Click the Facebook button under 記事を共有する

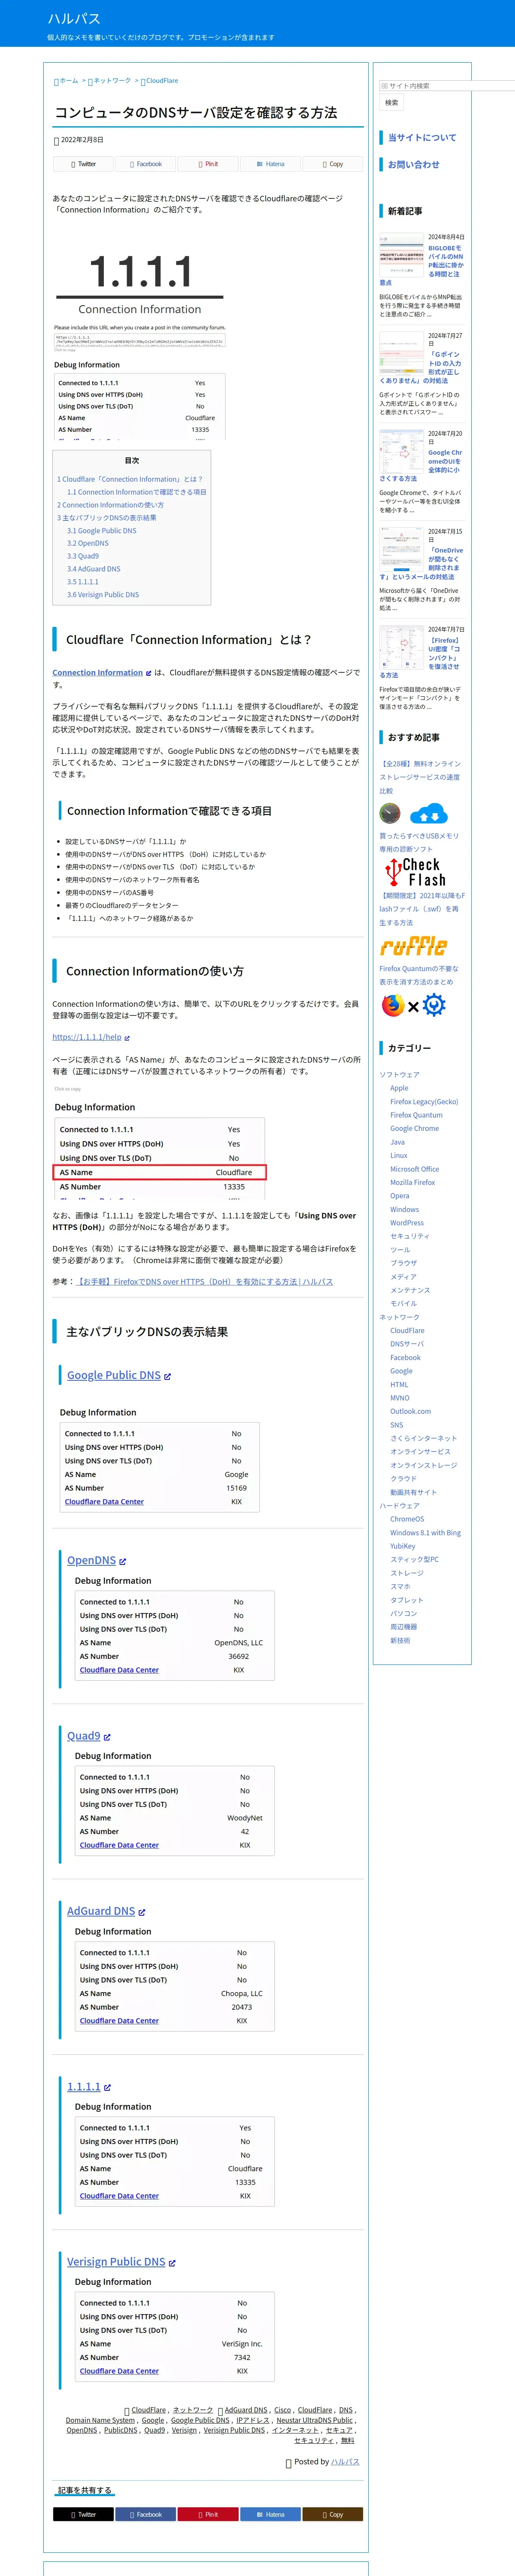click(x=146, y=2514)
